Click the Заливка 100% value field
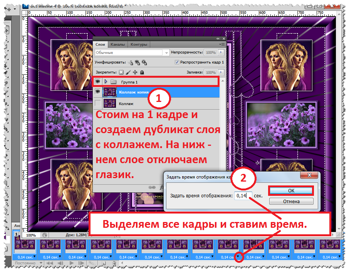The image size is (349, 272). (211, 72)
